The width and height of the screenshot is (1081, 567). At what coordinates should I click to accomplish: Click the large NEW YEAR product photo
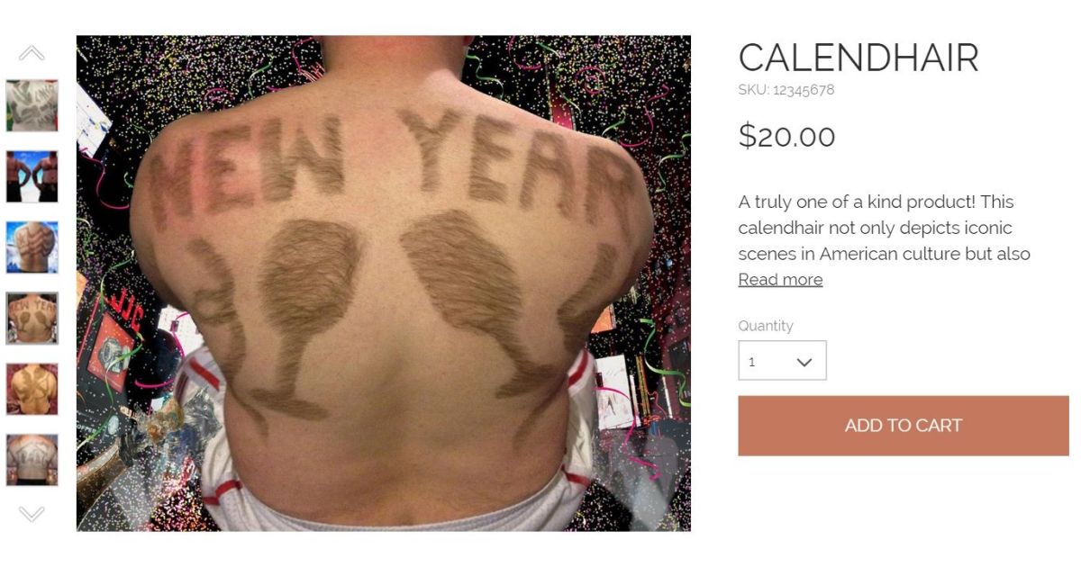[384, 283]
